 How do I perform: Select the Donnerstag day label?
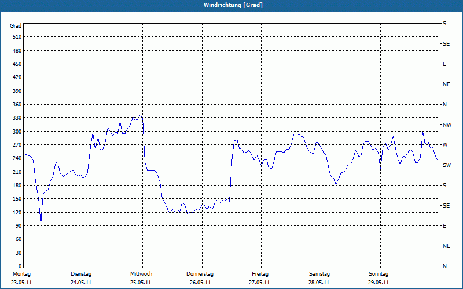(200, 274)
